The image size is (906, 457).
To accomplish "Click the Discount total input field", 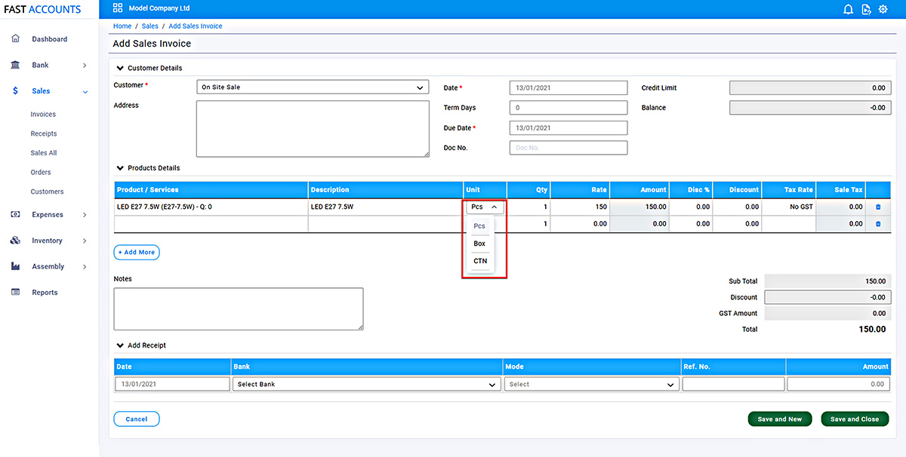I will (x=827, y=297).
